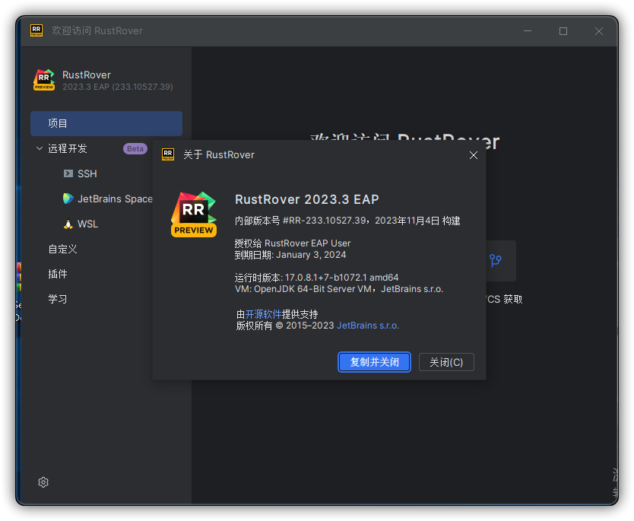Open the 开源软件 link

pos(262,314)
